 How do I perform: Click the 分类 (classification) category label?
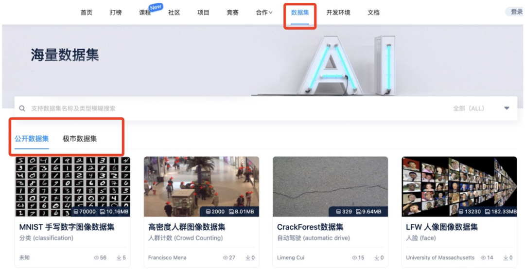(46, 238)
